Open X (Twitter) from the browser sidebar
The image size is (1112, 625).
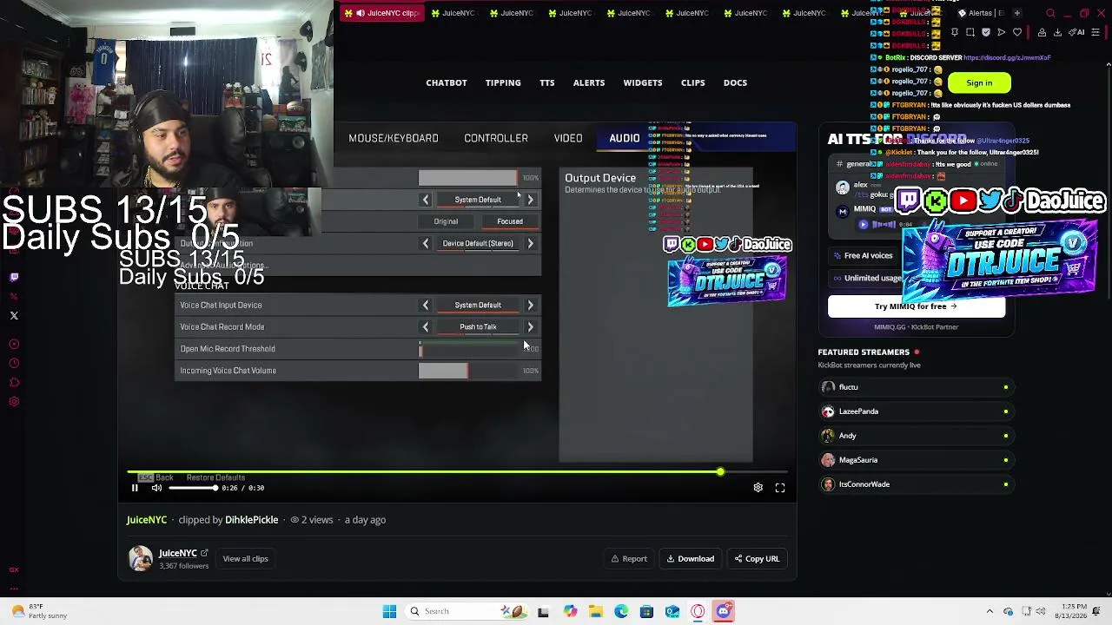(x=14, y=316)
